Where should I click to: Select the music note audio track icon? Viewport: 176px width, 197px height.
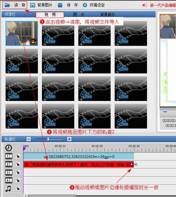point(8,189)
